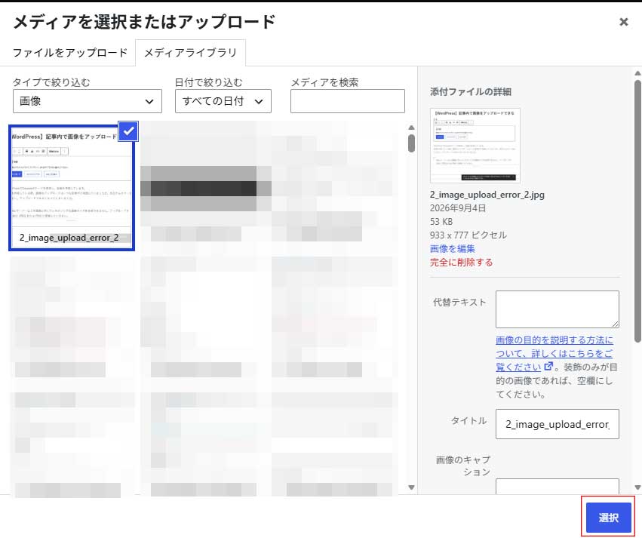Switch to the メディアライブラリ tab
Viewport: 642px width, 538px height.
click(190, 53)
